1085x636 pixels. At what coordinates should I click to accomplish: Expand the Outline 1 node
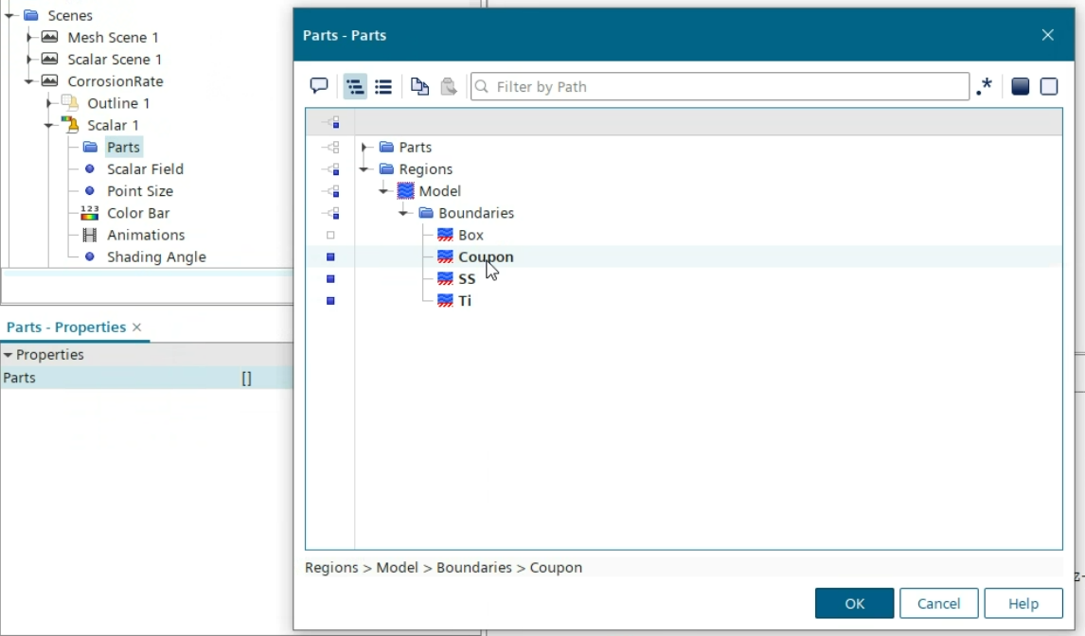[48, 103]
